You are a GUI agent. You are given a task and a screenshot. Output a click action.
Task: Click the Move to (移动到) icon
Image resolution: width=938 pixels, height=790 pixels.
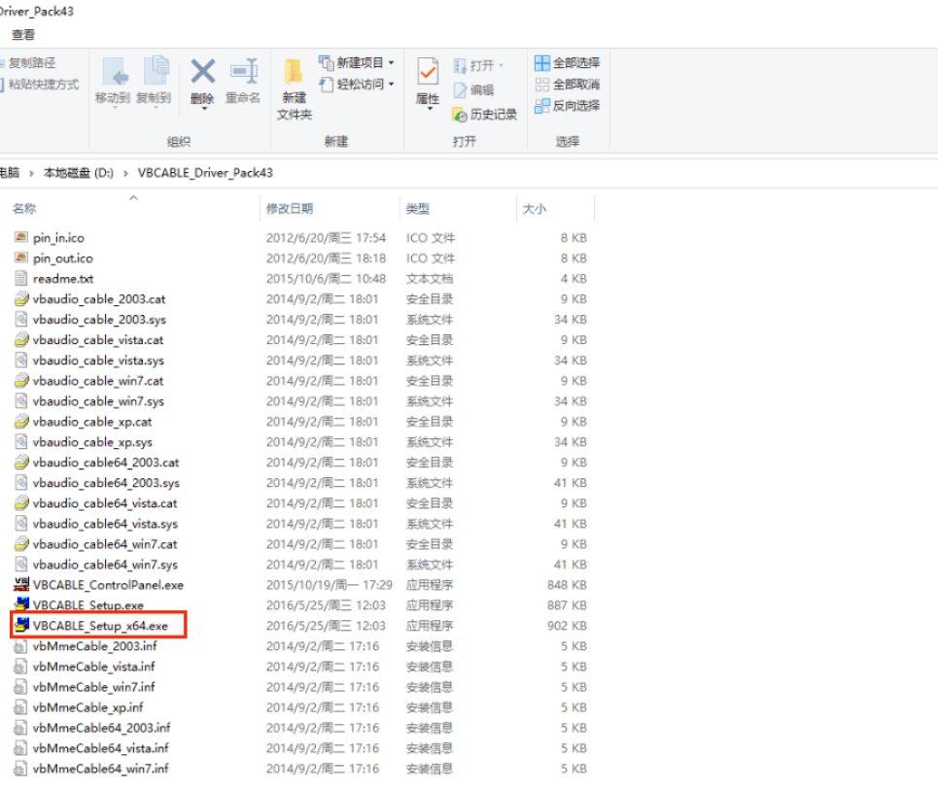114,72
